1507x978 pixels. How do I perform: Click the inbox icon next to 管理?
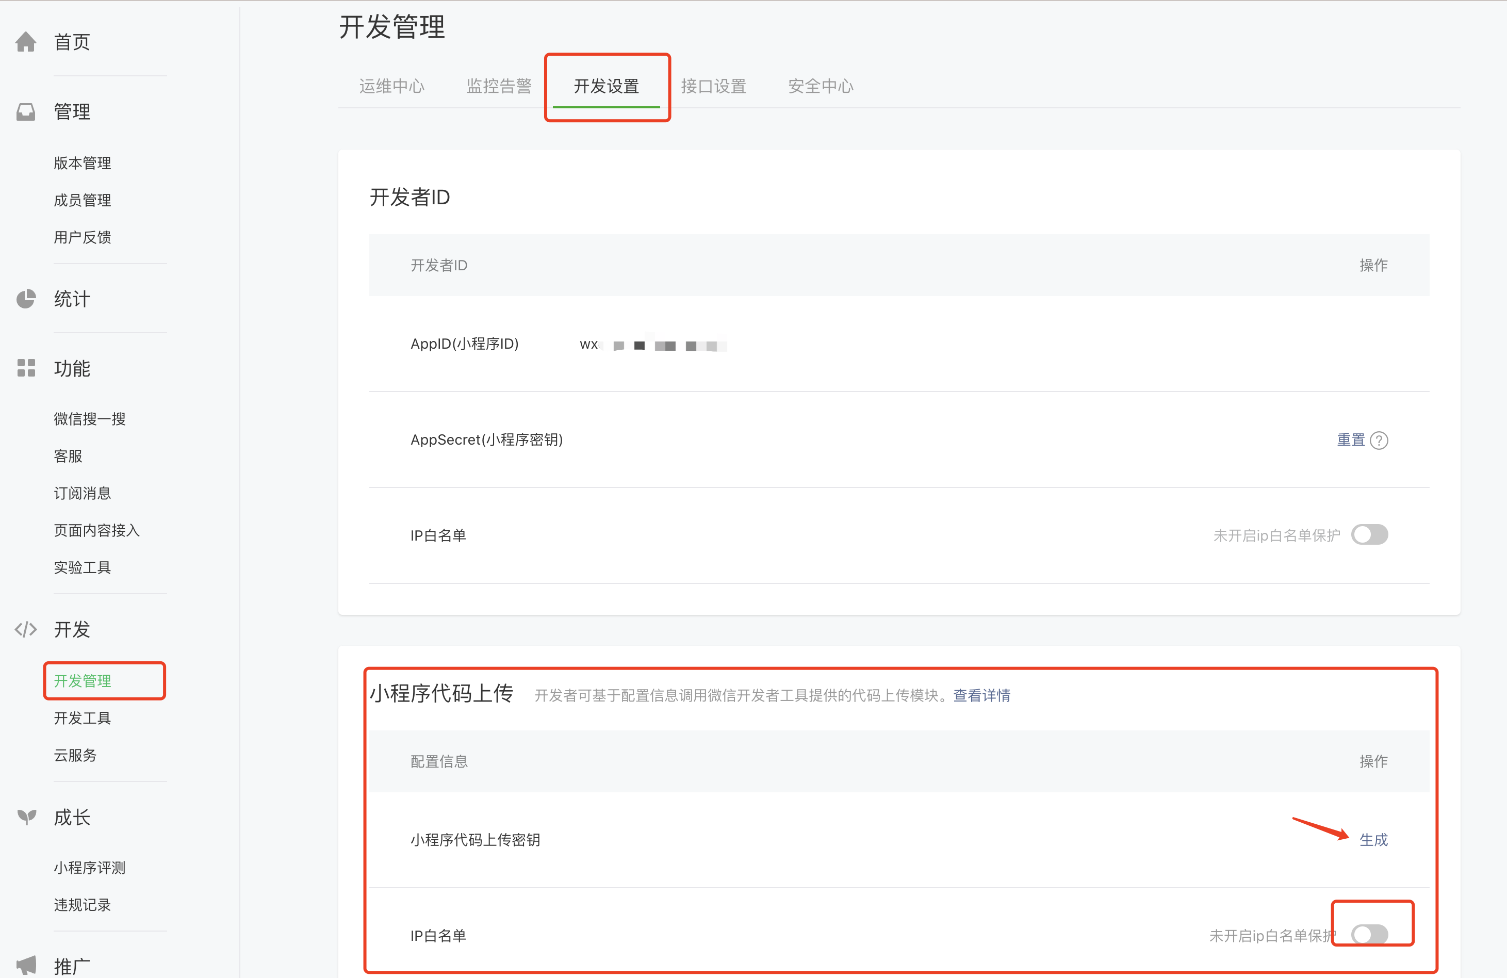click(26, 111)
